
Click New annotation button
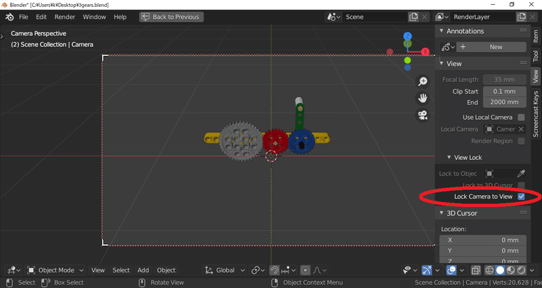pyautogui.click(x=491, y=47)
